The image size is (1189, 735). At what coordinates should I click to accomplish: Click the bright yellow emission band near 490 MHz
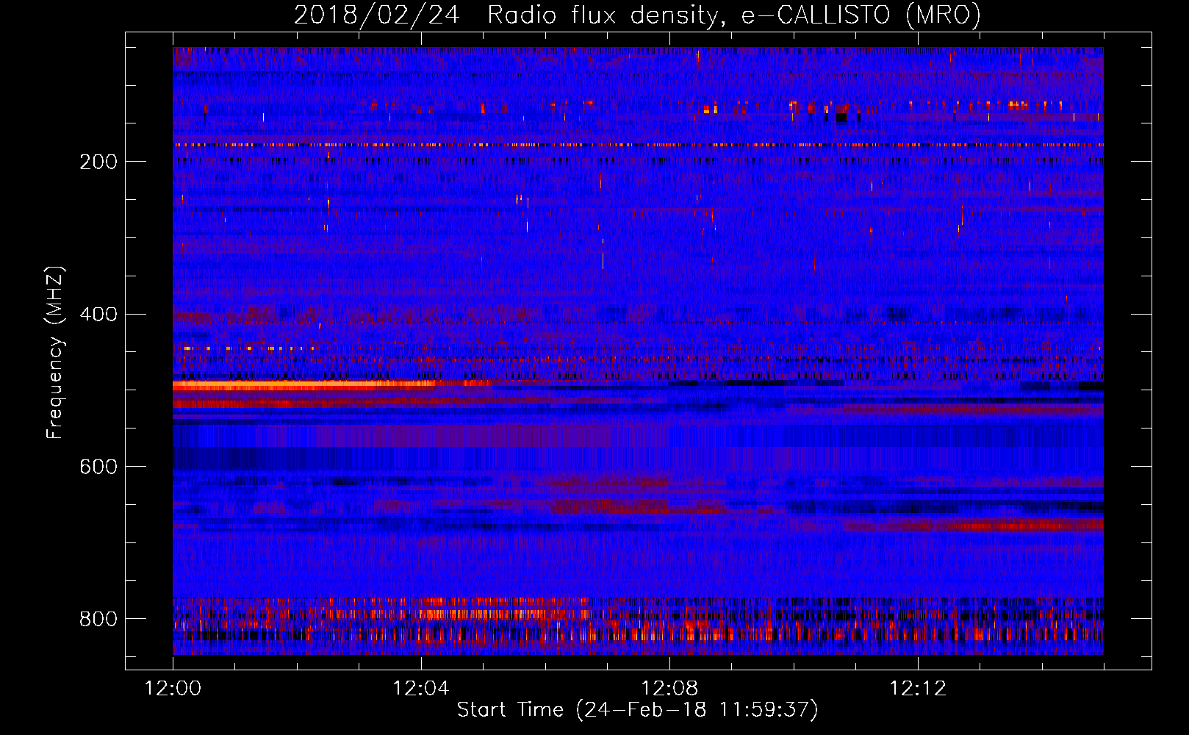click(305, 384)
